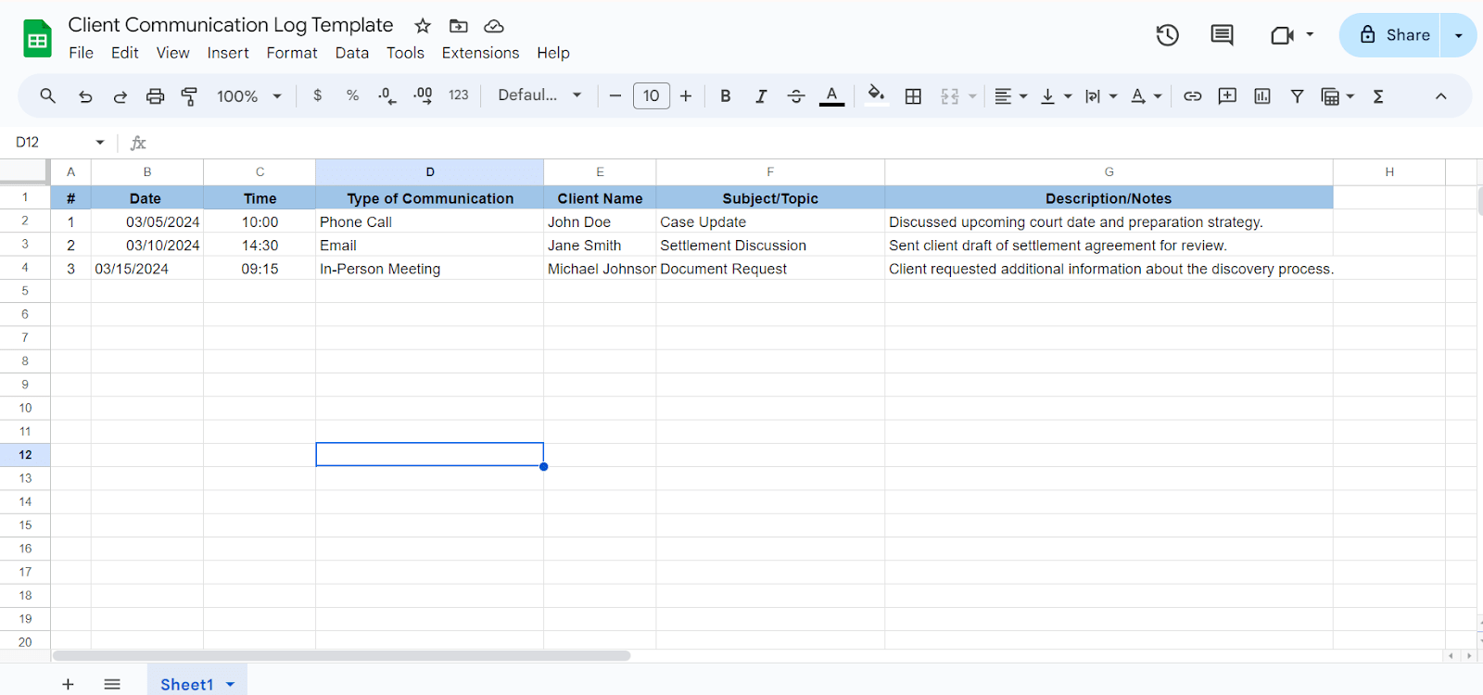Add a new sheet
The height and width of the screenshot is (695, 1483).
68,684
